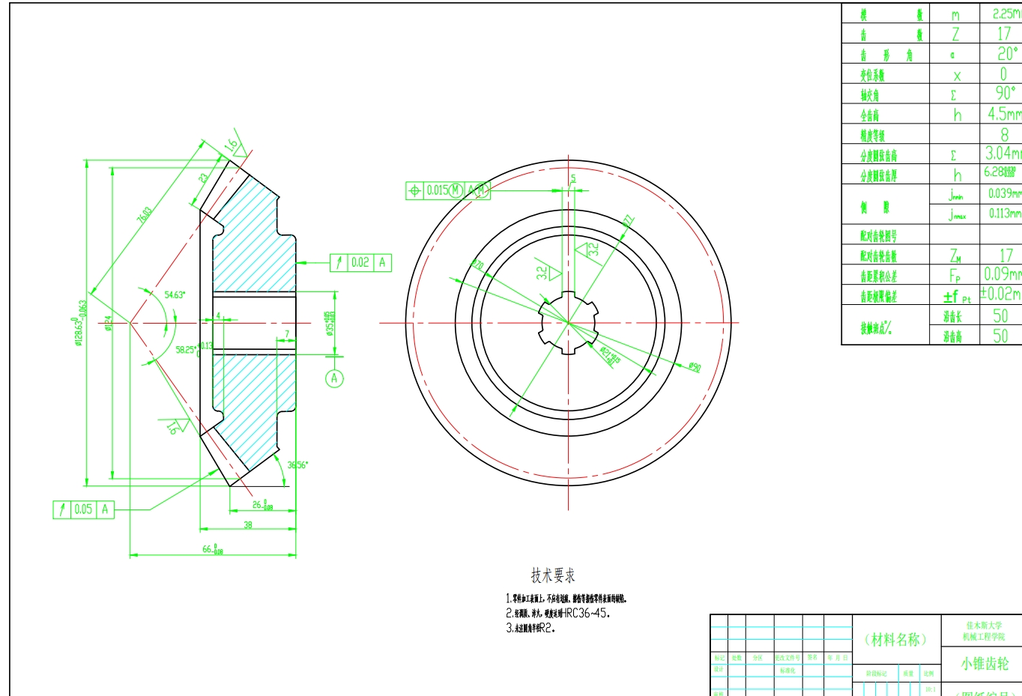Viewport: 1022px width, 696px height.
Task: Click the ø77 diameter dimension
Action: [628, 221]
